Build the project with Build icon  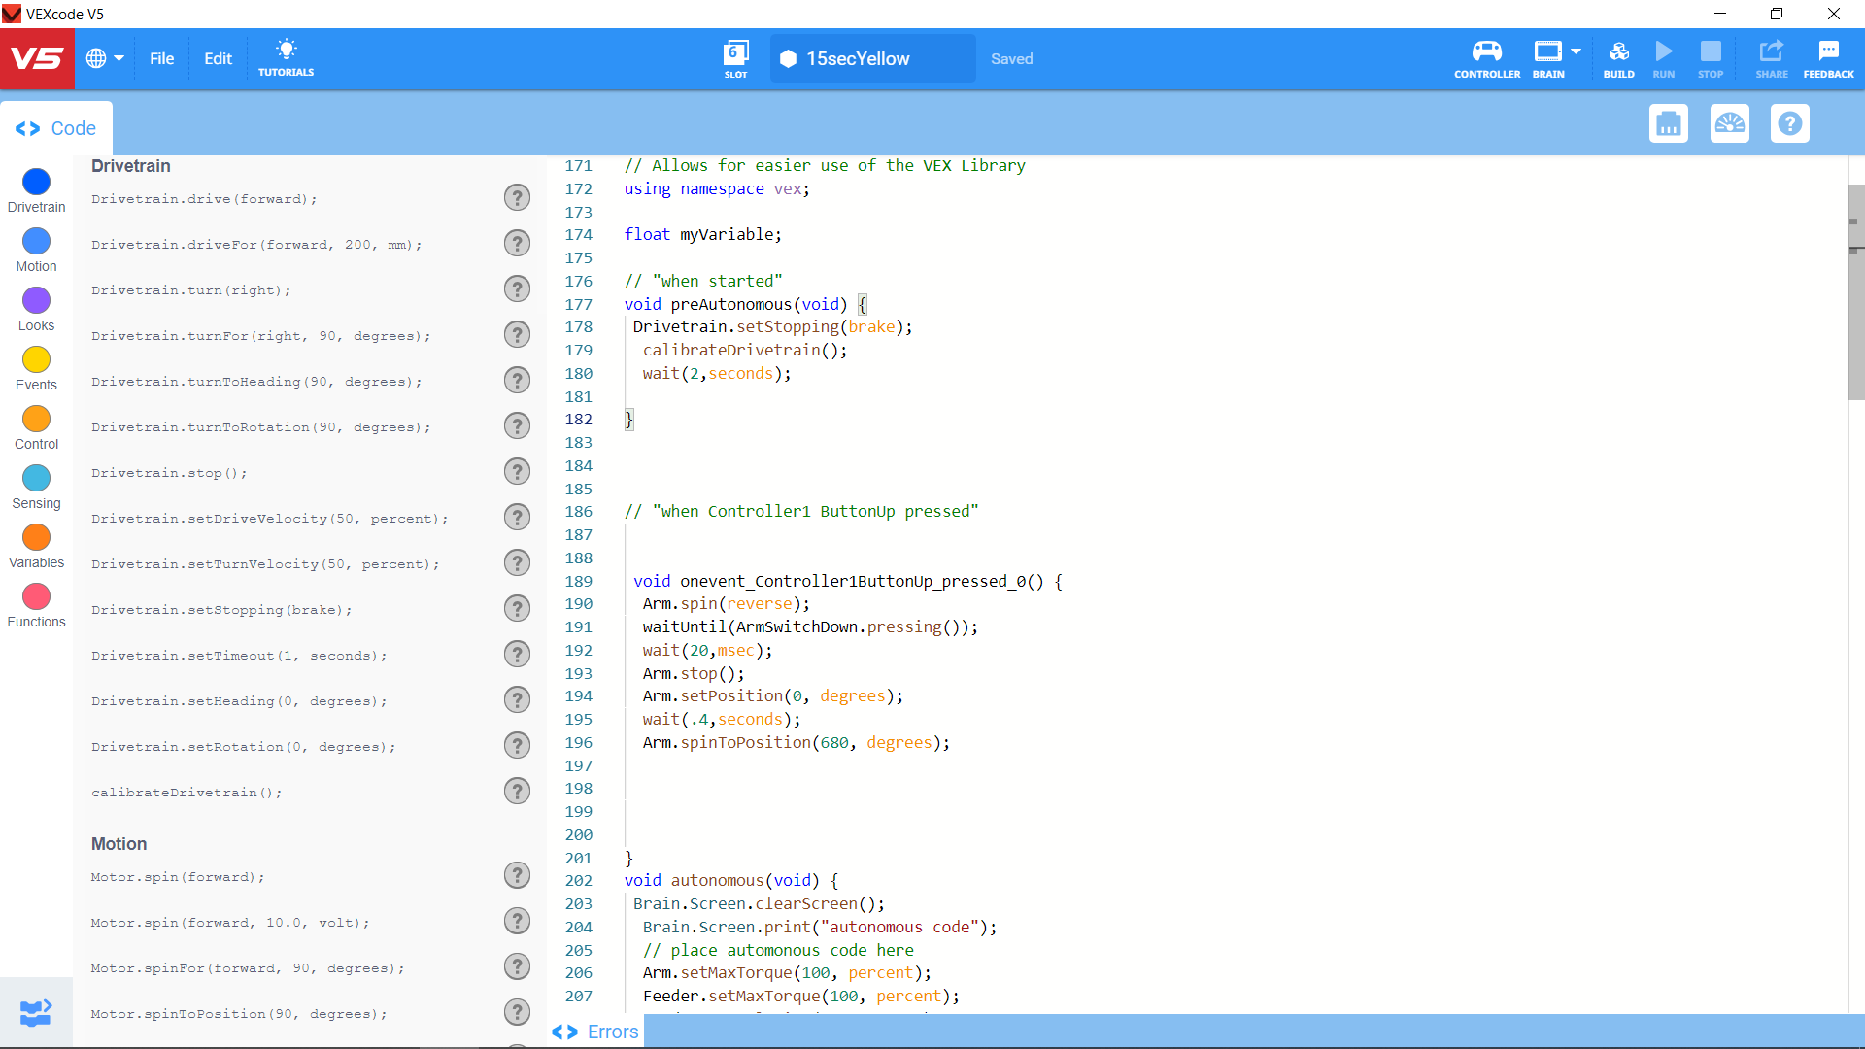point(1618,58)
